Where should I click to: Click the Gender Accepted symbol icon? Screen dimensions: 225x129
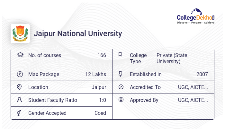pyautogui.click(x=20, y=113)
